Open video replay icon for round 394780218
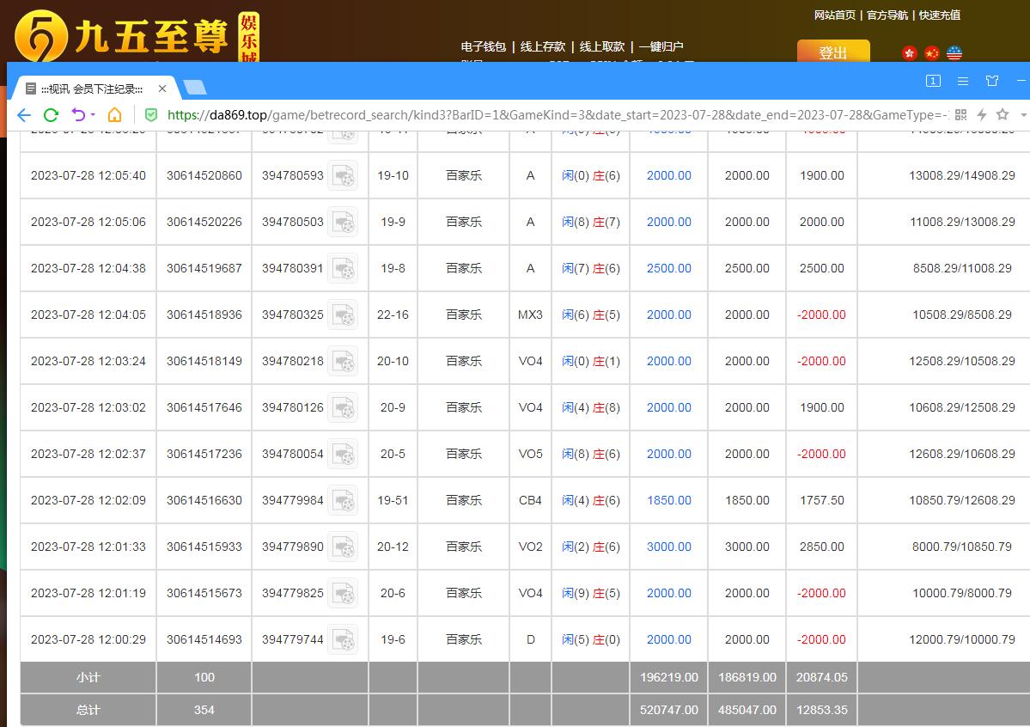The height and width of the screenshot is (727, 1030). (343, 361)
